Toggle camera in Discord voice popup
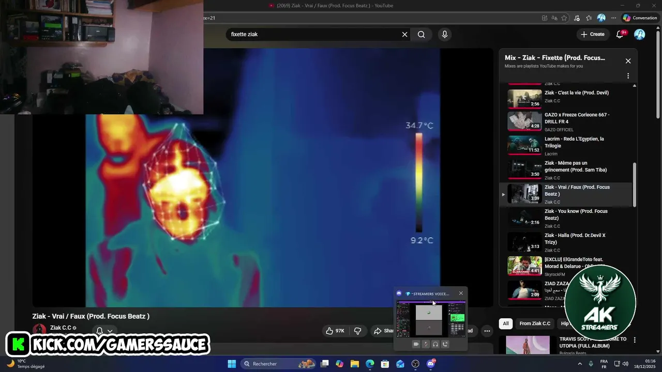662x372 pixels. click(x=416, y=344)
